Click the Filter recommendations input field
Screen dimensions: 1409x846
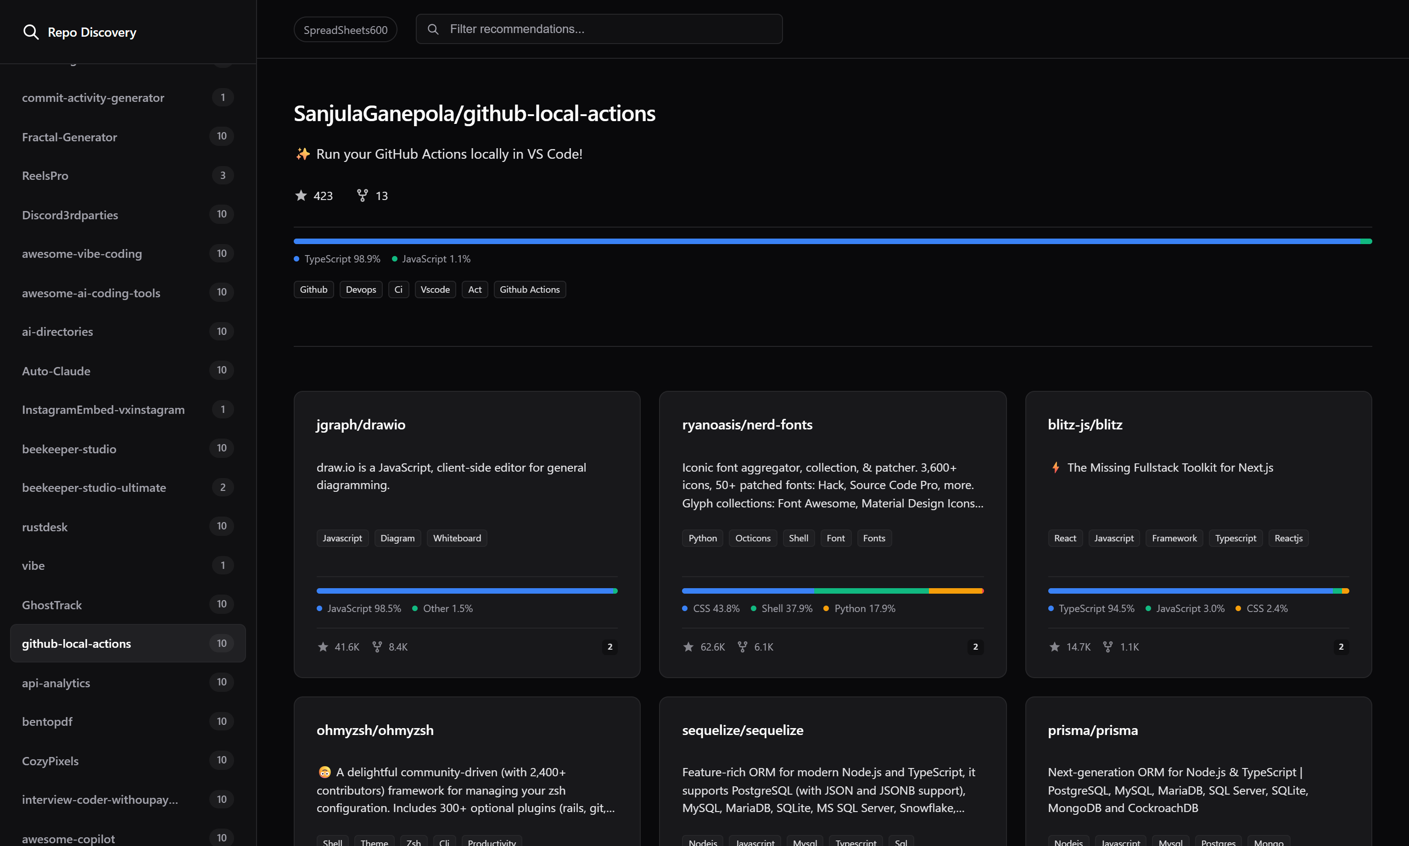tap(599, 29)
